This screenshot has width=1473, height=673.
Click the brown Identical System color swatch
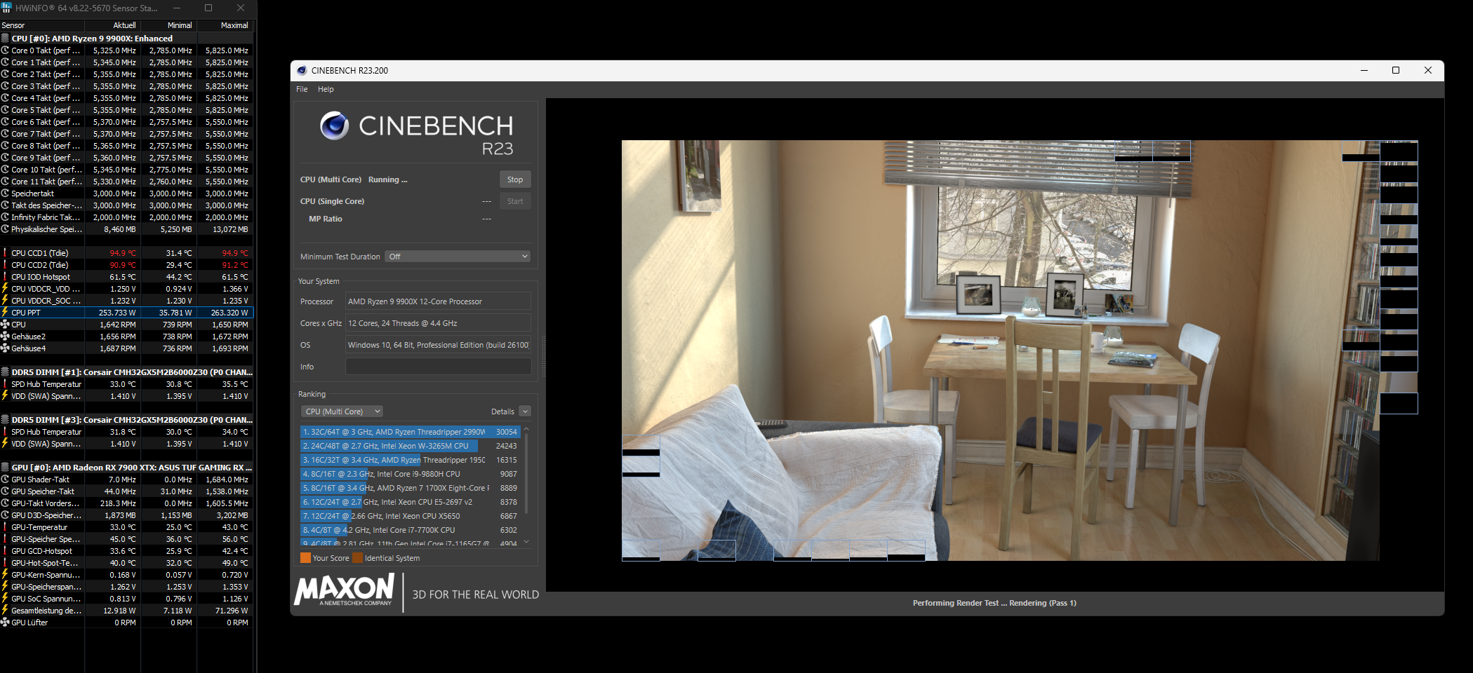tap(358, 558)
